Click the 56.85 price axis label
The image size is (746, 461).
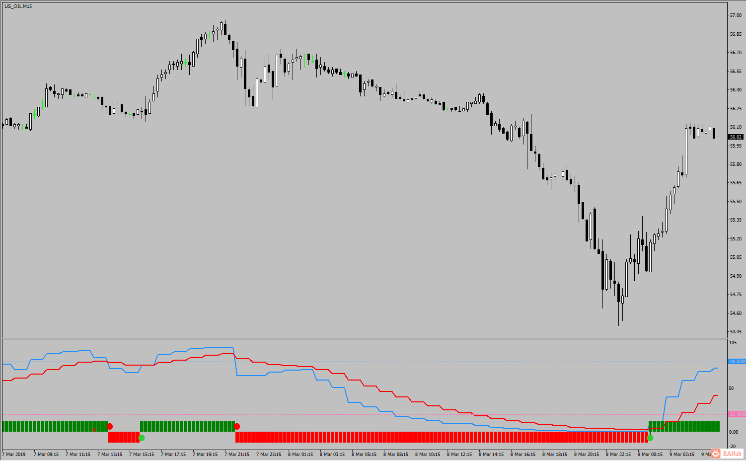coord(736,34)
